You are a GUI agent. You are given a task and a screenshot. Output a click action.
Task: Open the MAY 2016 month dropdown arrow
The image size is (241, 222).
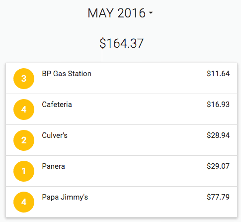pos(151,12)
